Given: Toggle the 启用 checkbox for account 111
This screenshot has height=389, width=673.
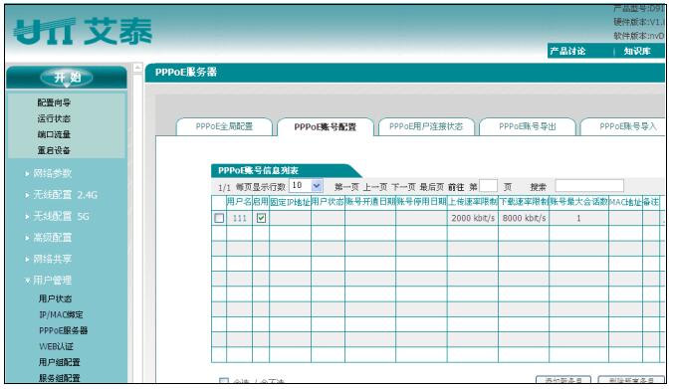Looking at the screenshot, I should pyautogui.click(x=261, y=218).
